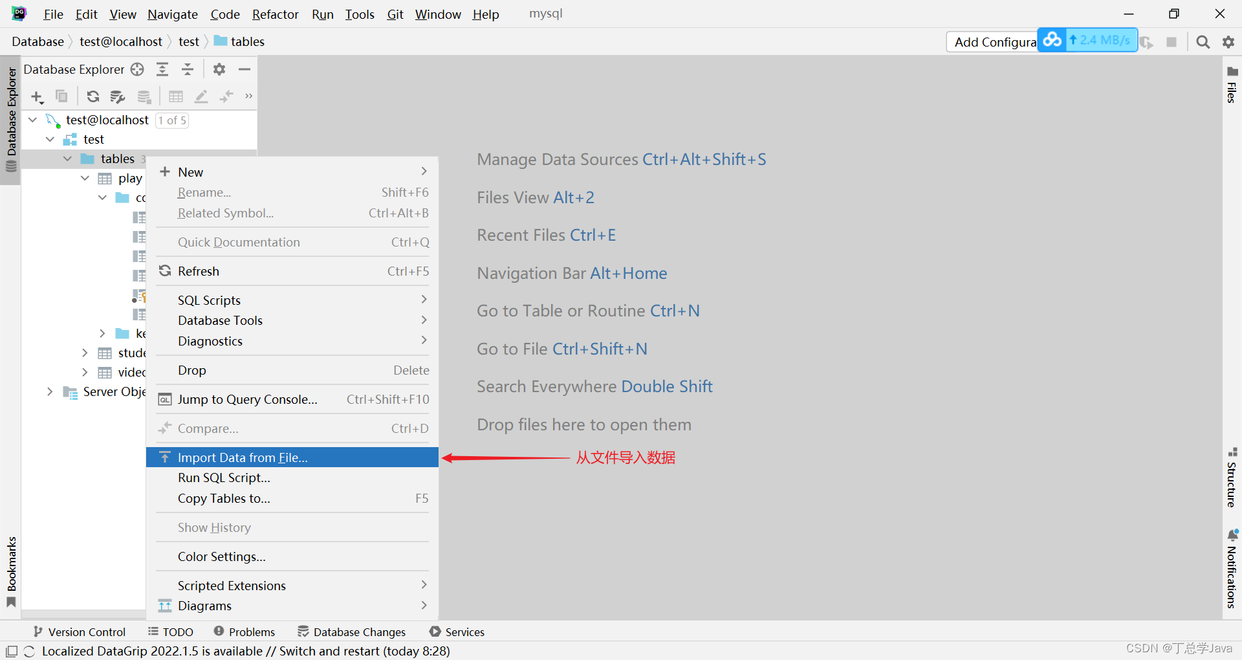The height and width of the screenshot is (660, 1242).
Task: Expand the video table node
Action: pos(85,372)
